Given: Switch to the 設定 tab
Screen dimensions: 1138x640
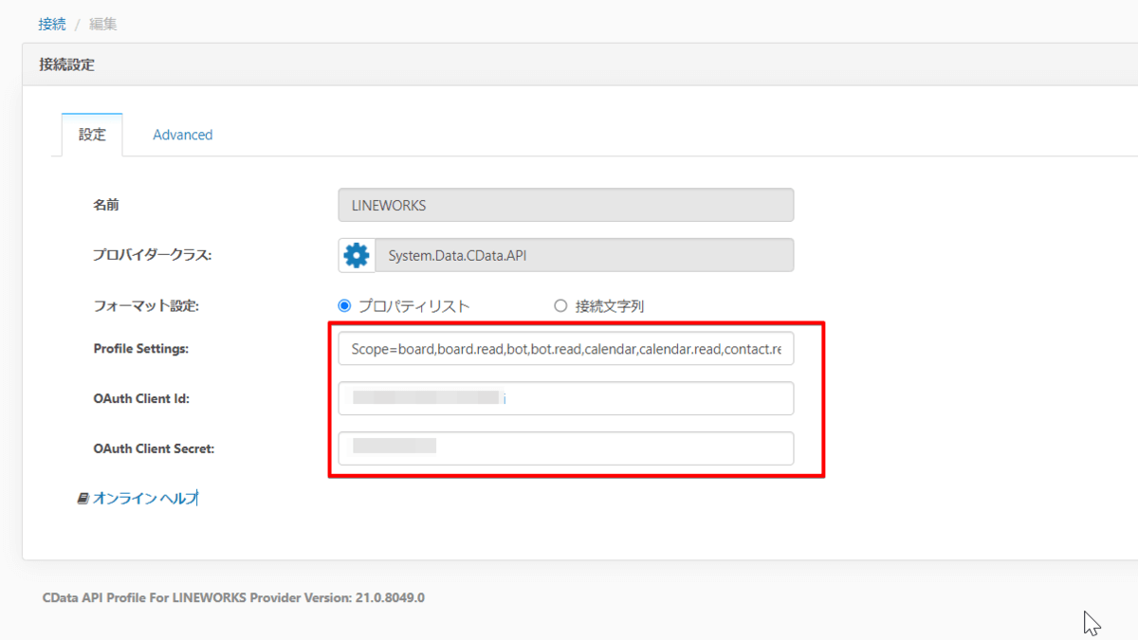Looking at the screenshot, I should (92, 135).
